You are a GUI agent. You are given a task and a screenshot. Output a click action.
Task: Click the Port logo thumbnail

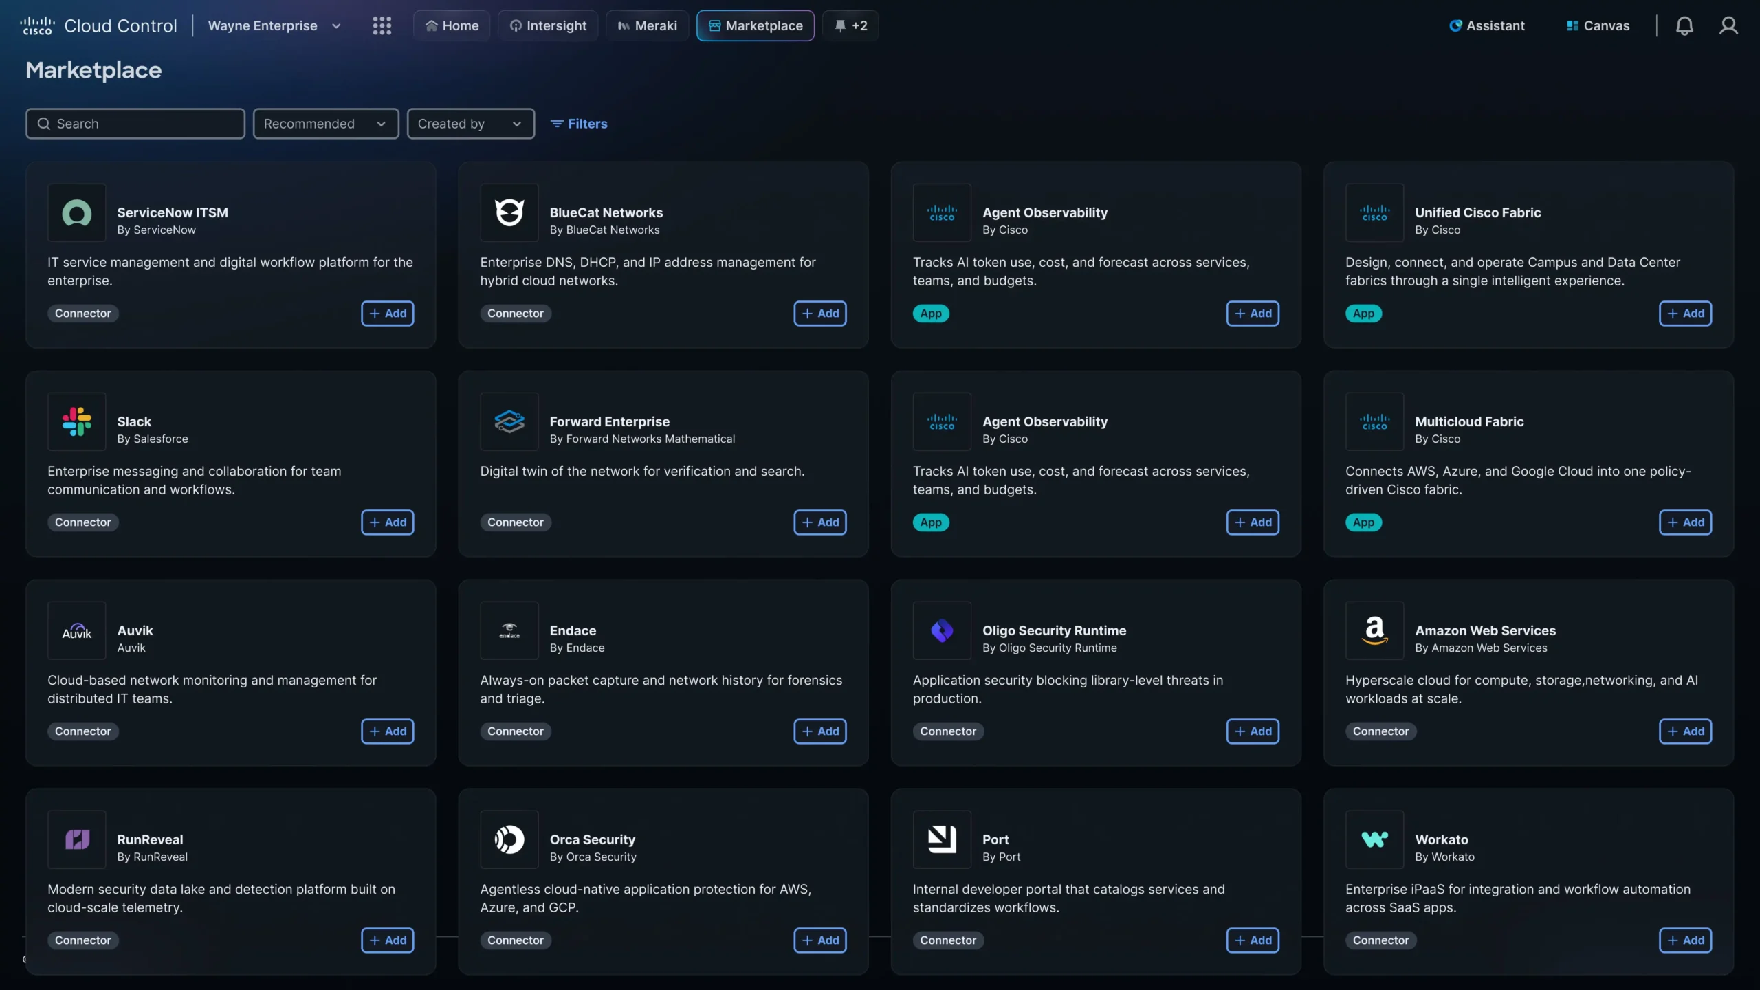click(942, 839)
